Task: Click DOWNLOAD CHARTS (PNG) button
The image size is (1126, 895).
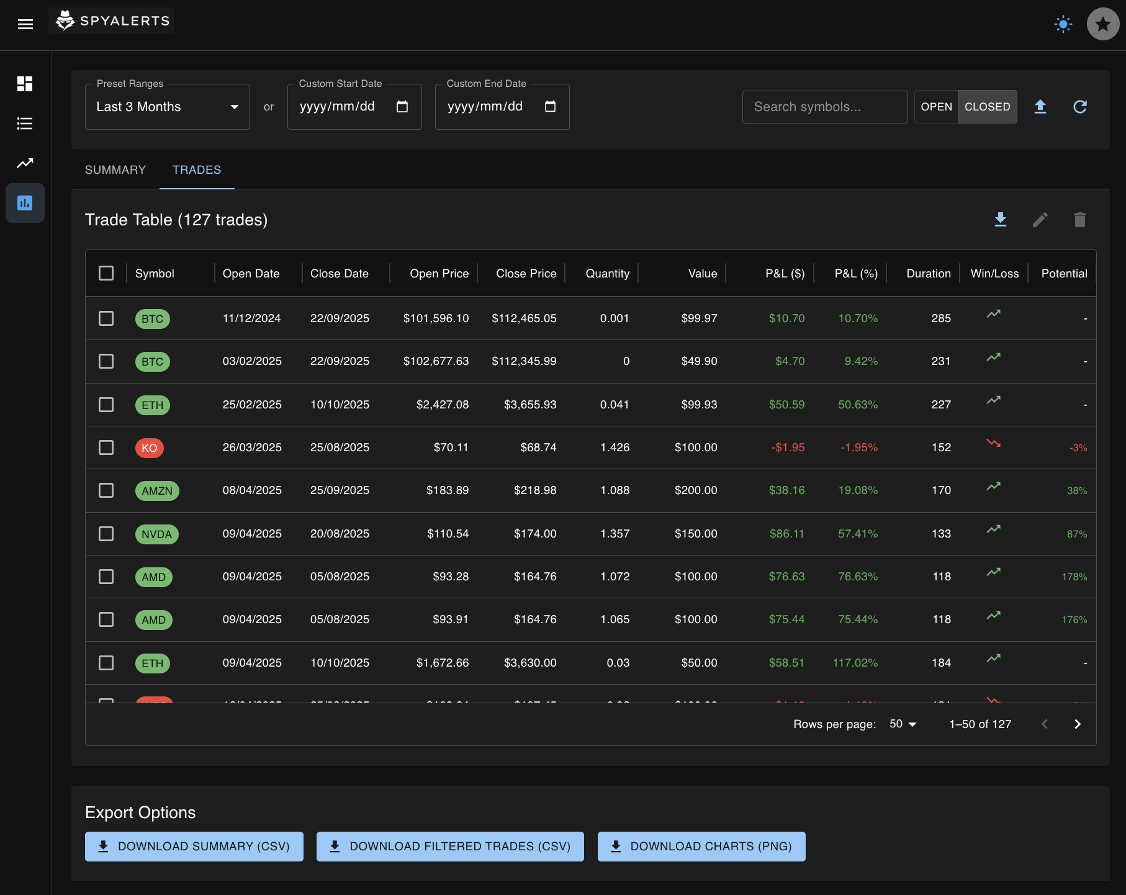Action: [x=701, y=846]
